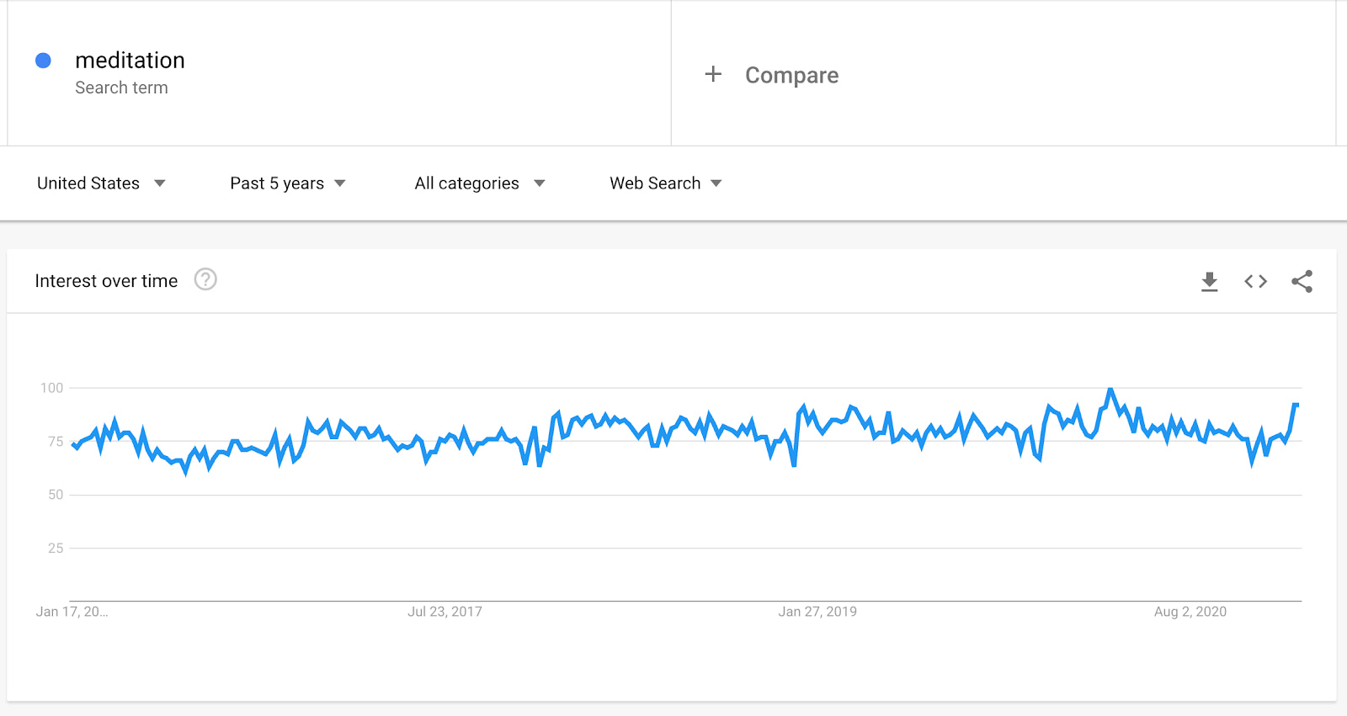Click the blue dot next to meditation
The height and width of the screenshot is (716, 1347).
42,60
